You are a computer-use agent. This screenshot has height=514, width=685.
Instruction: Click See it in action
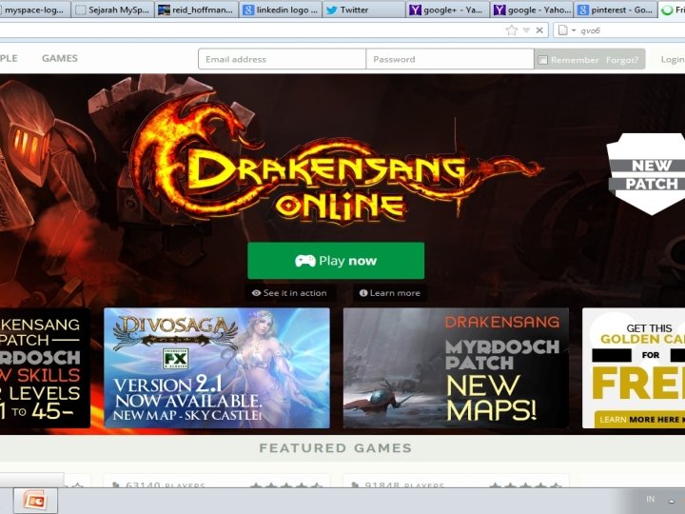[x=290, y=293]
